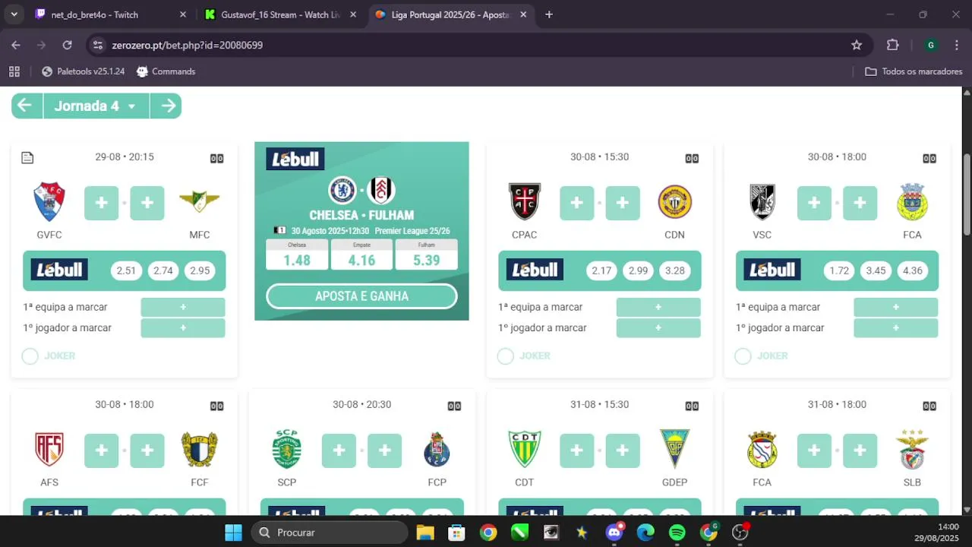
Task: Click score icon on FCA-SLB card
Action: point(929,406)
